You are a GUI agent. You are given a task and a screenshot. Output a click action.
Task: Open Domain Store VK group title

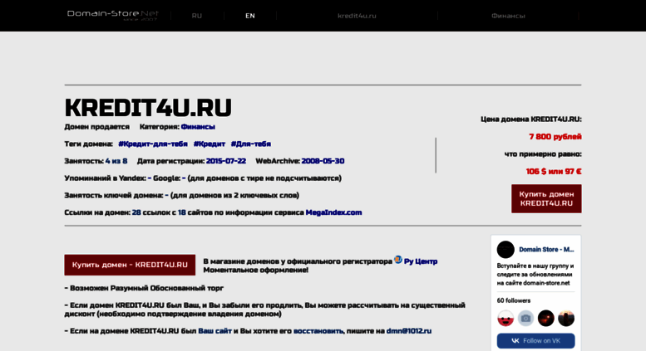click(546, 250)
